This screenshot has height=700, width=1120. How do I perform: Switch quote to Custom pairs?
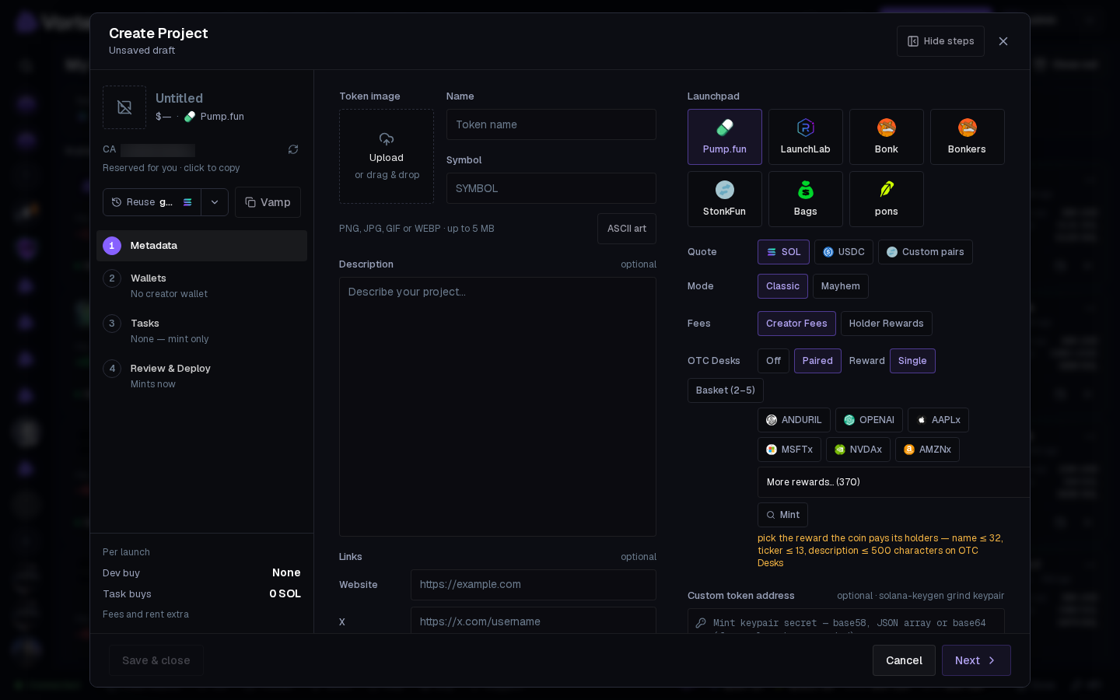[926, 252]
